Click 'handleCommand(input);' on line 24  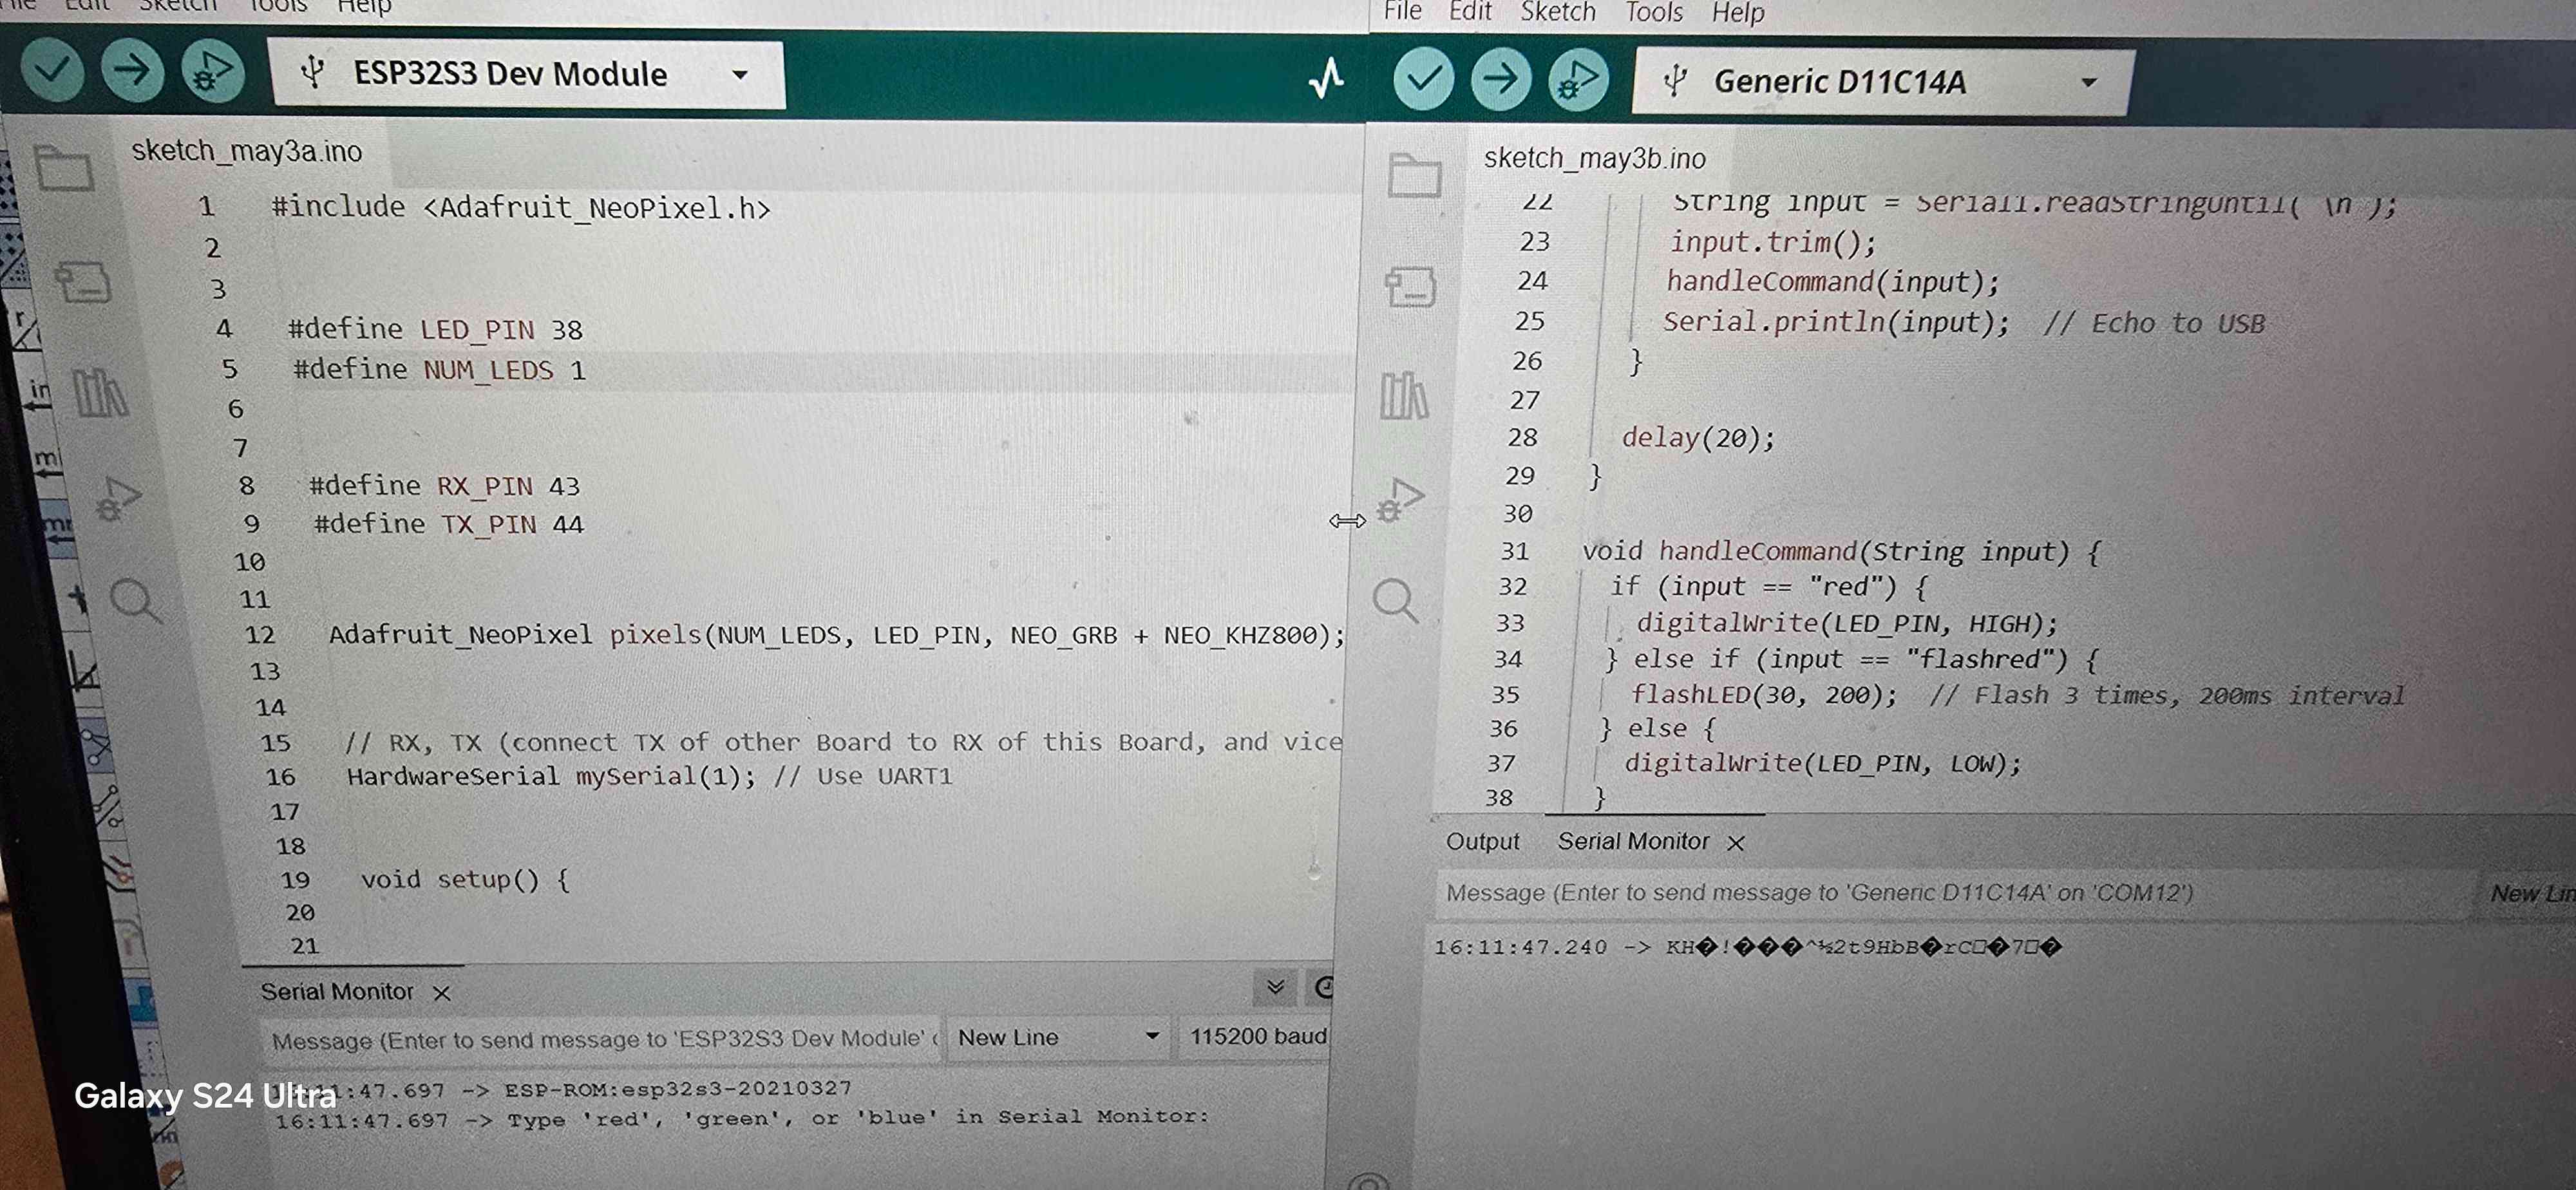tap(1832, 281)
